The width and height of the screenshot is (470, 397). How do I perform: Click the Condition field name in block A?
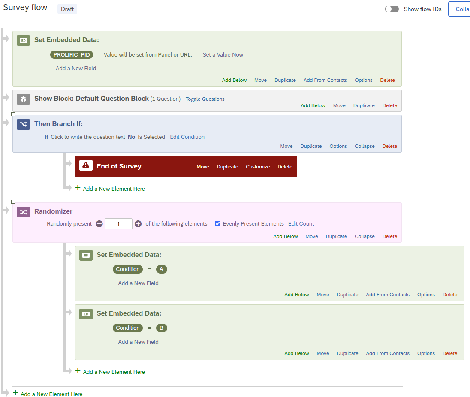[x=128, y=269]
